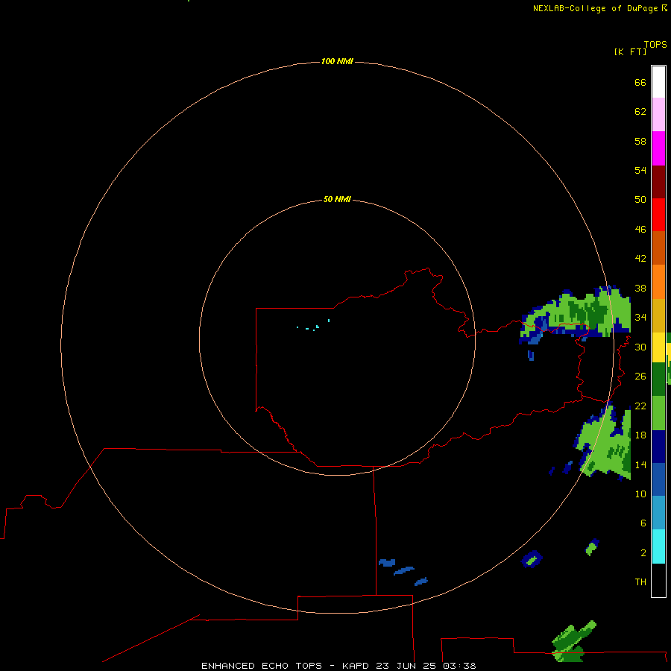This screenshot has height=671, width=671.
Task: Click the 100 NMI range ring label
Action: click(x=337, y=61)
